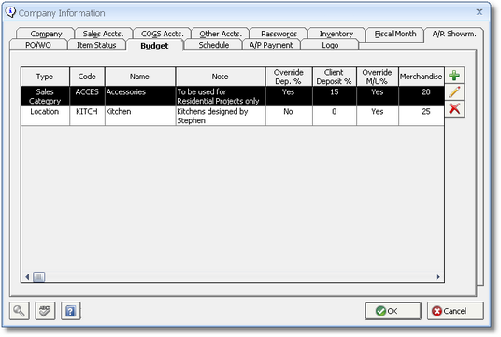Open the blue help question mark button
The width and height of the screenshot is (501, 337).
click(71, 311)
